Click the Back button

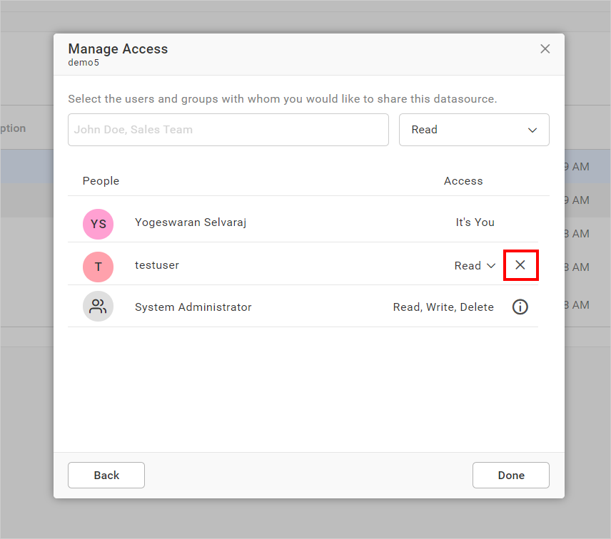(x=106, y=475)
